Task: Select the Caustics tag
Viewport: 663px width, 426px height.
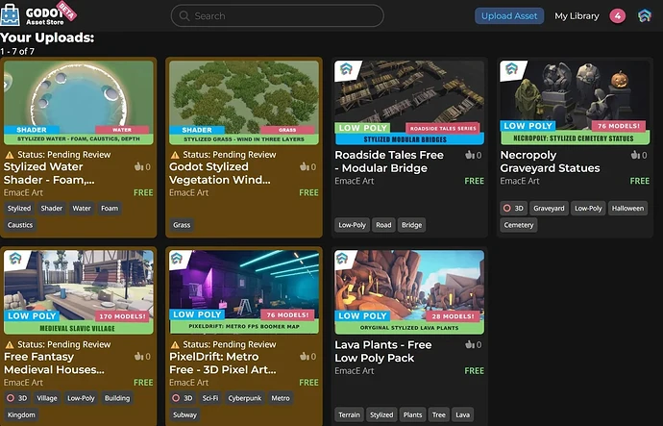Action: pyautogui.click(x=20, y=225)
